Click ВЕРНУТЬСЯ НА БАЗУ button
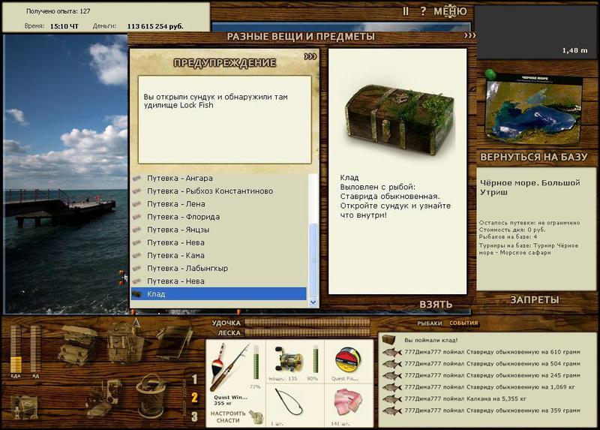 534,157
